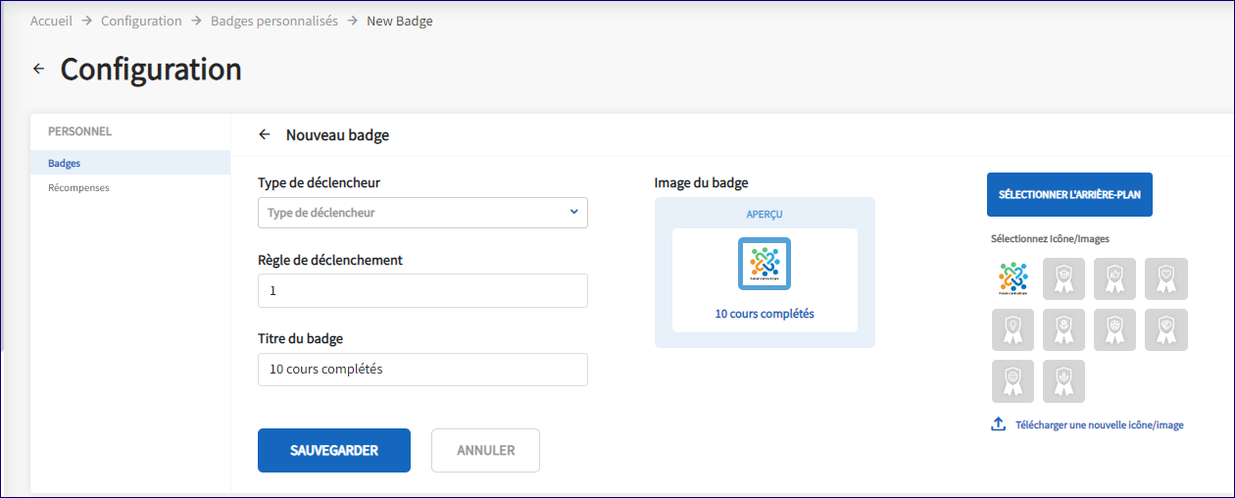Click preview caption 10 cours complétés
Image resolution: width=1235 pixels, height=498 pixels.
point(765,314)
